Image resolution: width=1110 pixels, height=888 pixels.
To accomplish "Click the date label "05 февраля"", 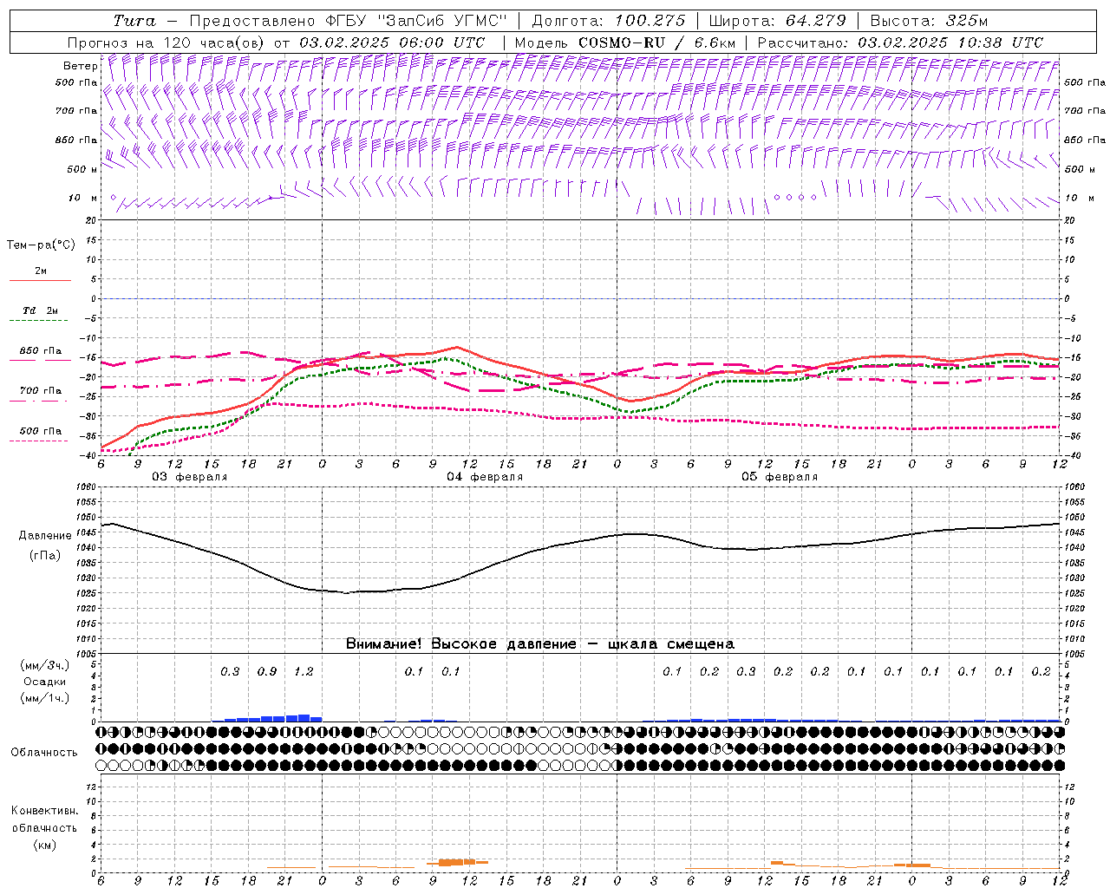I will [x=780, y=477].
